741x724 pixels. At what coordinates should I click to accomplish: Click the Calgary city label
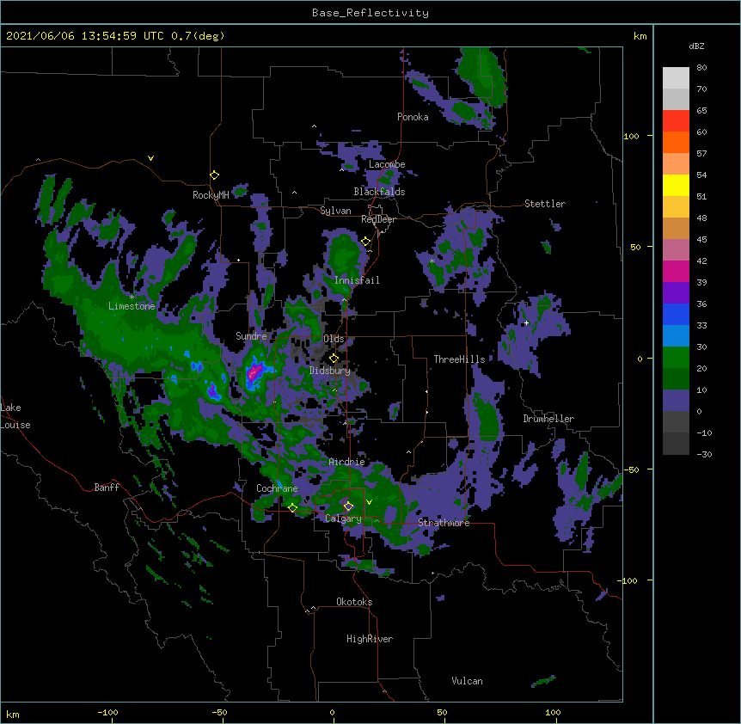344,518
